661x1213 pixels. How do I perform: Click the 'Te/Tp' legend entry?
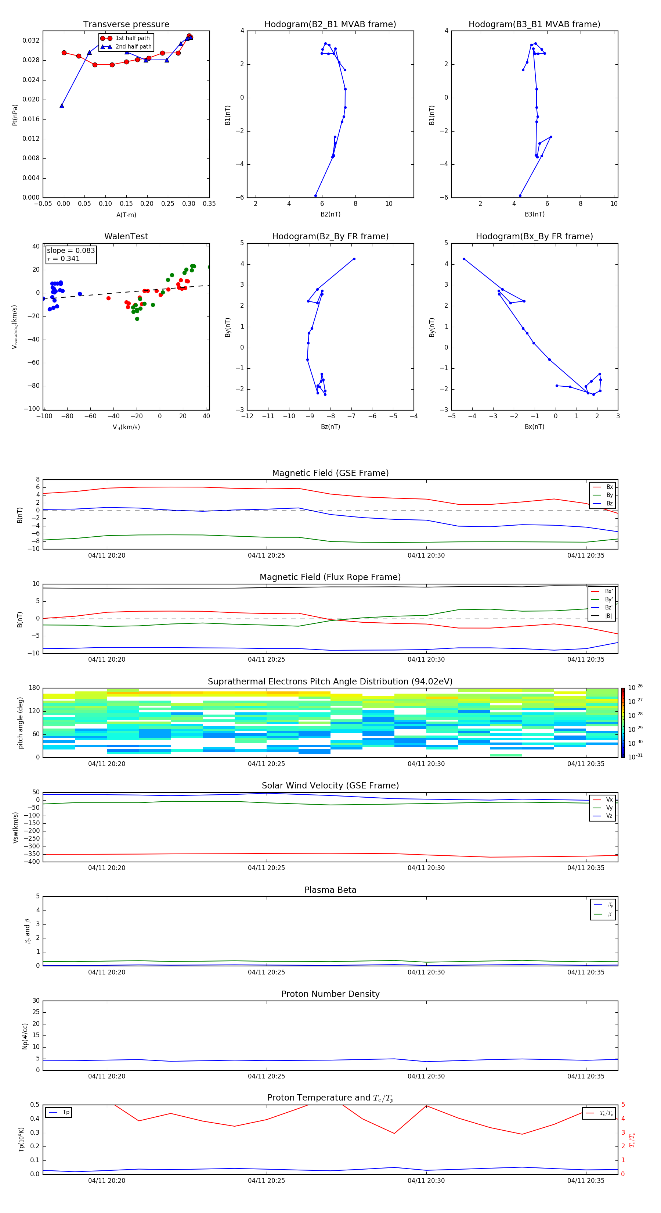pos(600,1113)
